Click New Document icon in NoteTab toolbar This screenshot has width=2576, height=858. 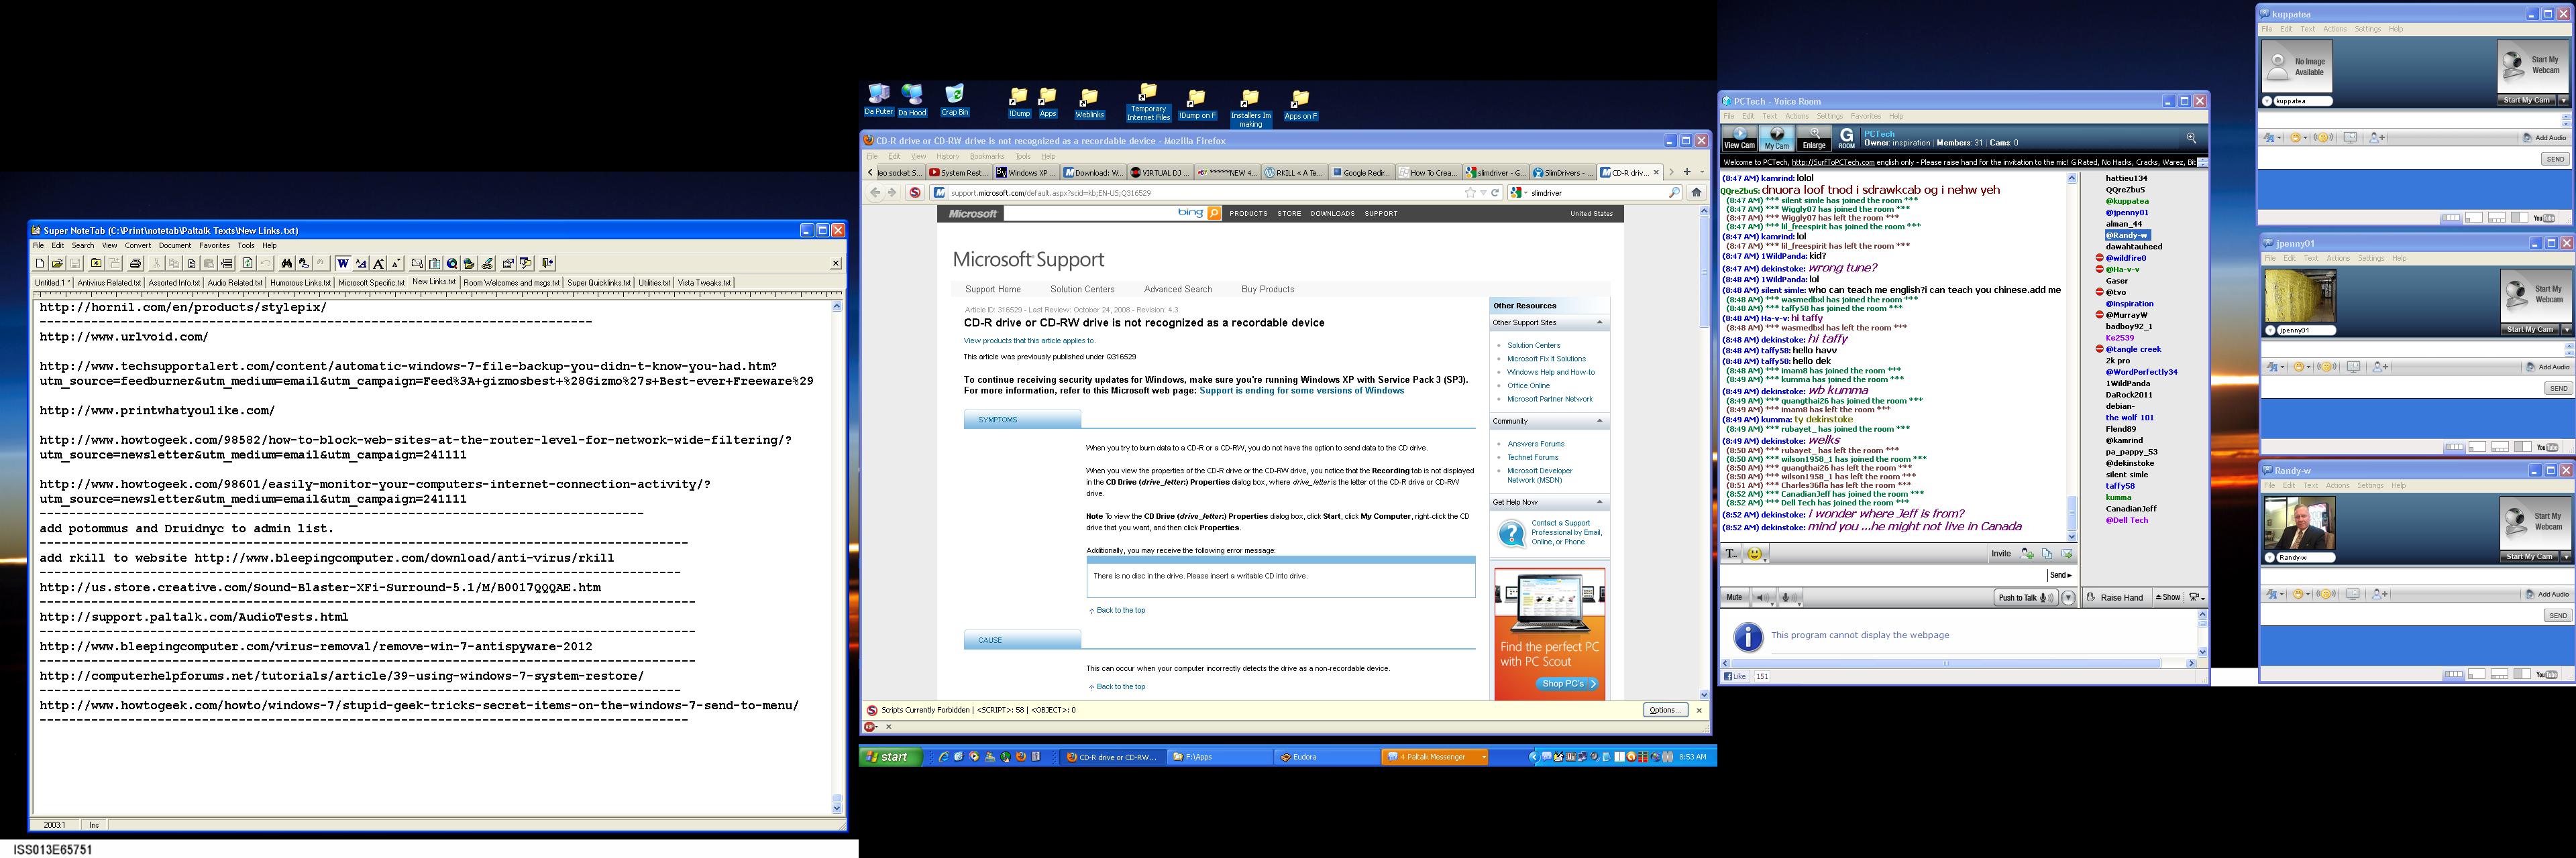[x=40, y=263]
